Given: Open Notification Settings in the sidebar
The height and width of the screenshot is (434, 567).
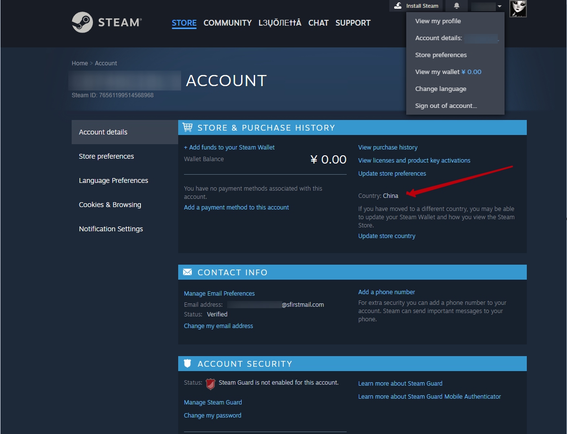Looking at the screenshot, I should tap(125, 229).
